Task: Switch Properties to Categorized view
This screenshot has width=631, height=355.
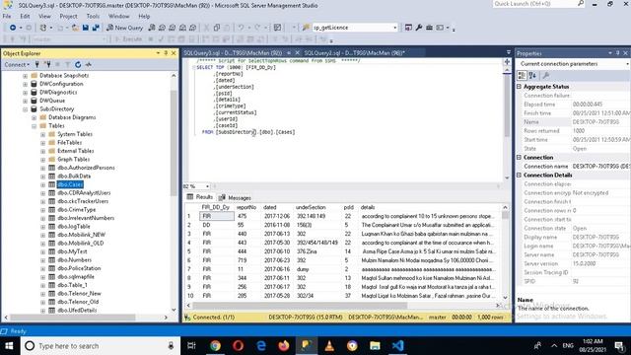Action: point(522,75)
